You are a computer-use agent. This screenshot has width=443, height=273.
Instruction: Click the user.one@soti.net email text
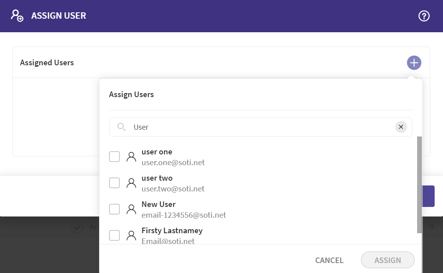(173, 162)
